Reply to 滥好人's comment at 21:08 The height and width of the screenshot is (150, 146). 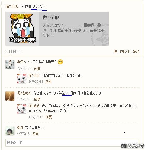click(x=37, y=69)
